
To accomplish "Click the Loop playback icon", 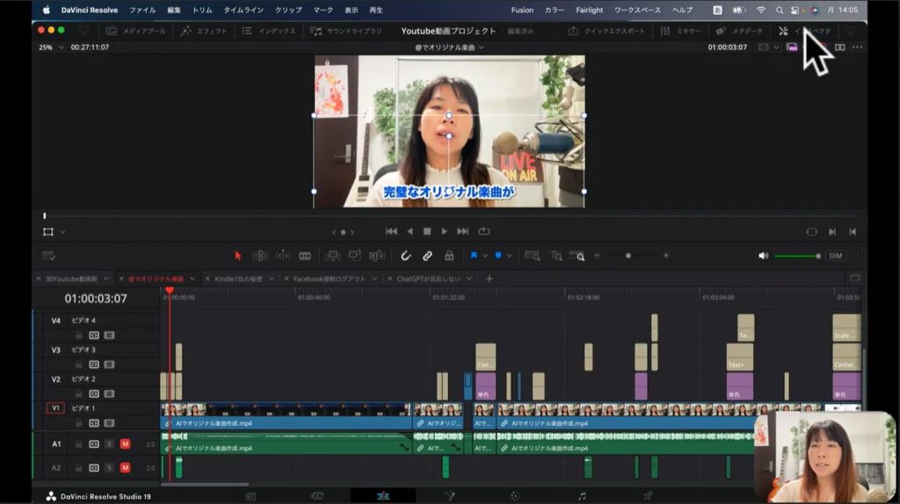I will [x=483, y=231].
